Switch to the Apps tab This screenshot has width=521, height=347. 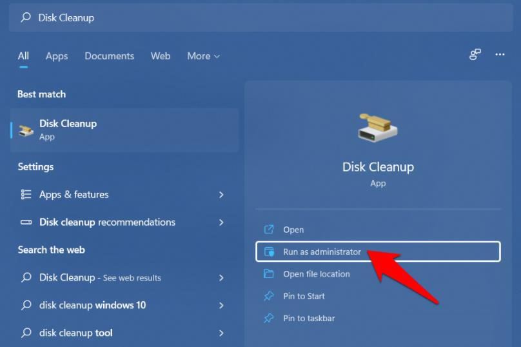[57, 56]
